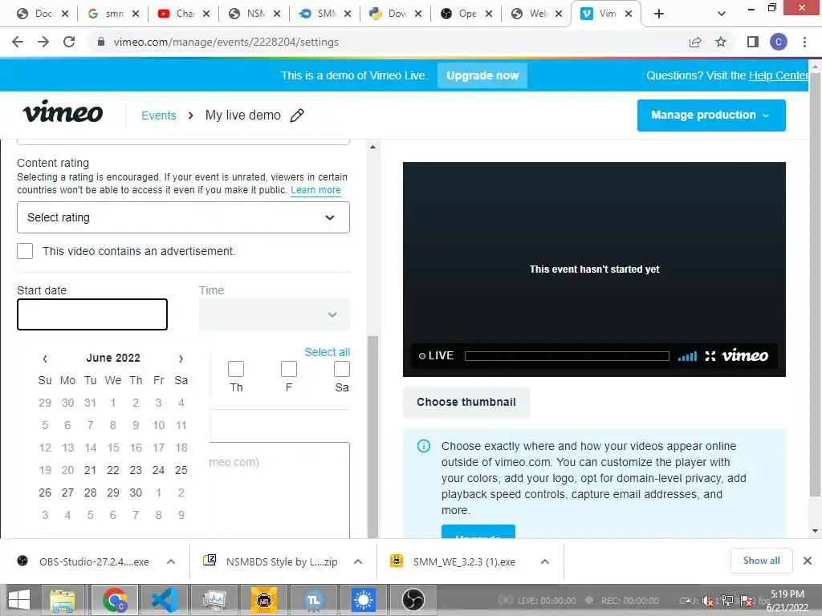This screenshot has width=822, height=616.
Task: Open the tab search chevron
Action: pos(722,14)
